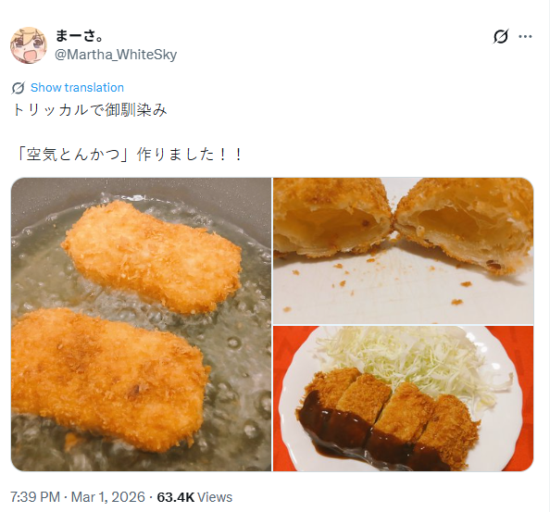
Task: Click Show translation link
Action: tap(77, 87)
